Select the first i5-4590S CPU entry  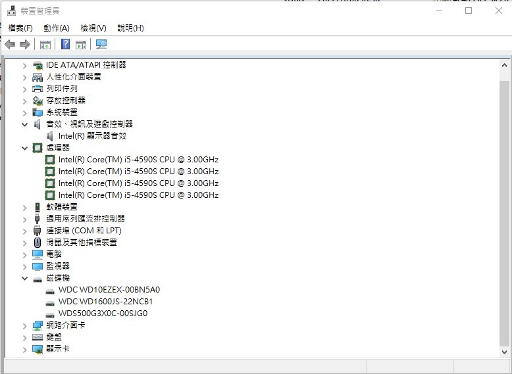tap(138, 160)
